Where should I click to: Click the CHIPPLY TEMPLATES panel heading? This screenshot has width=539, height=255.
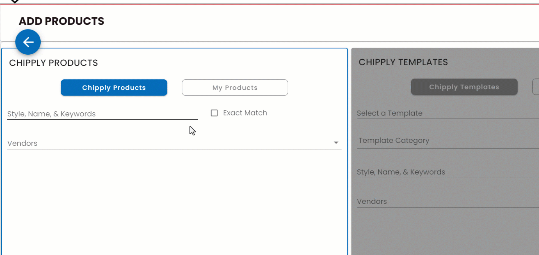(x=403, y=62)
